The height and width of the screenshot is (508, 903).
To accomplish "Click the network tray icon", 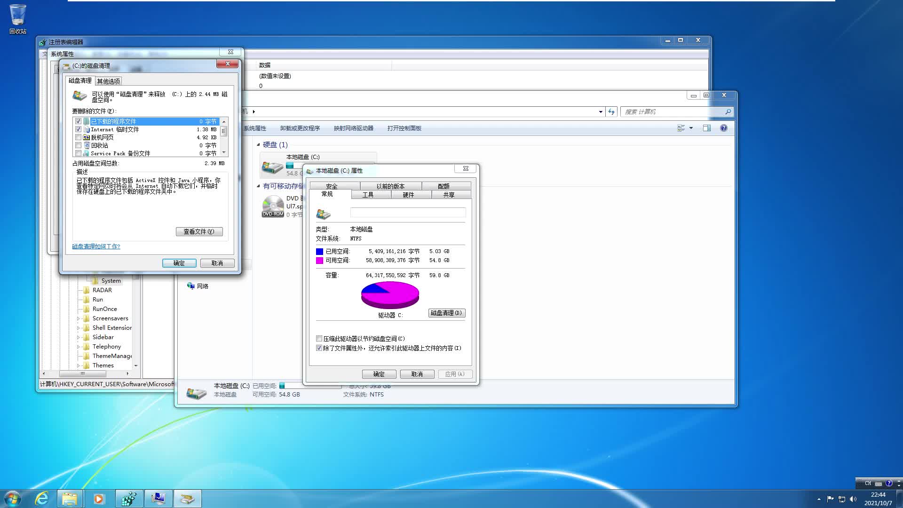I will point(842,499).
